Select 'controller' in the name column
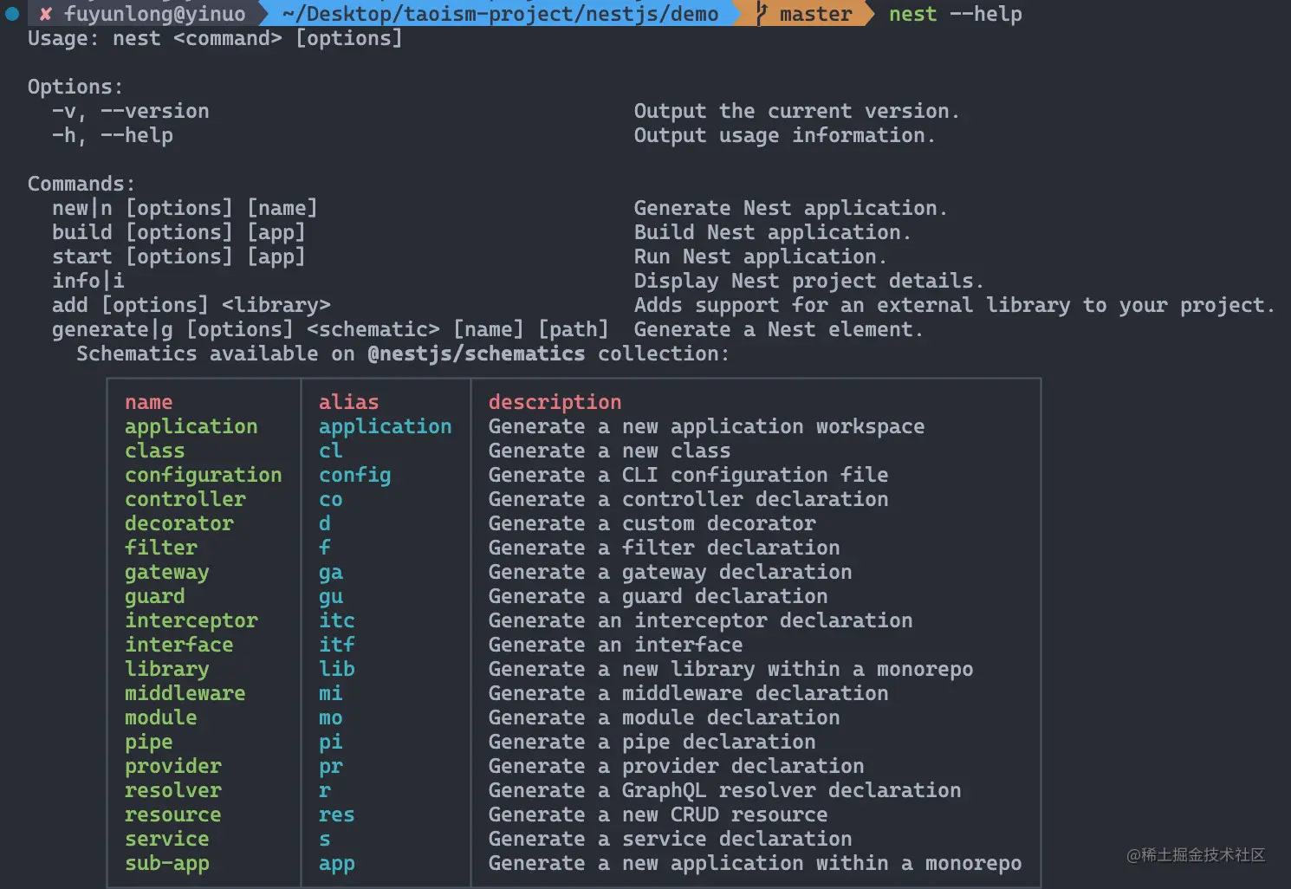The width and height of the screenshot is (1291, 889). click(185, 499)
